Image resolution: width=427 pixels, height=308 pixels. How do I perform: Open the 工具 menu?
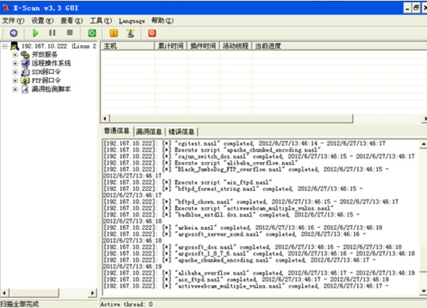click(101, 21)
